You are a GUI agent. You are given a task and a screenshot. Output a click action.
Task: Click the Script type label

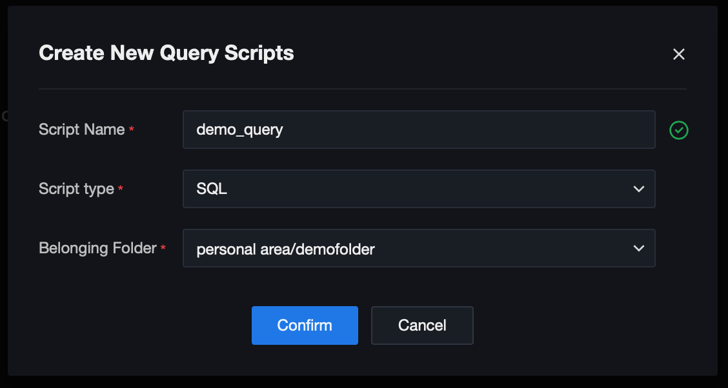click(76, 189)
